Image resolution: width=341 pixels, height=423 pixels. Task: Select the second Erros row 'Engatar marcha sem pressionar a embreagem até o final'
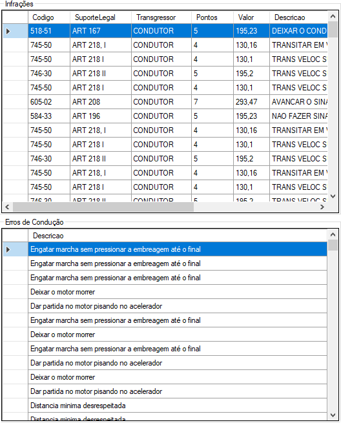pos(178,263)
